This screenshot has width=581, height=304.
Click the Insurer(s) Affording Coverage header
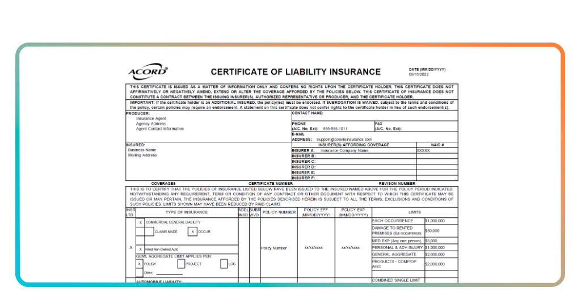[x=354, y=145]
